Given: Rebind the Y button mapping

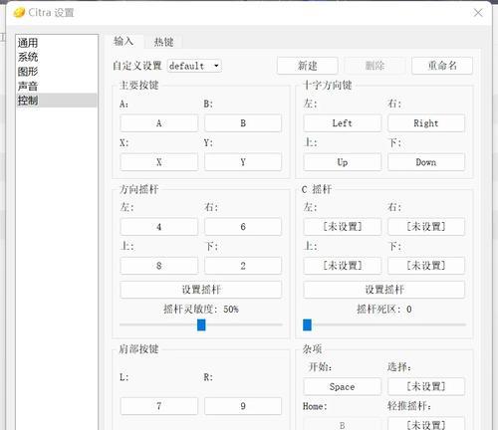Looking at the screenshot, I should pos(243,162).
